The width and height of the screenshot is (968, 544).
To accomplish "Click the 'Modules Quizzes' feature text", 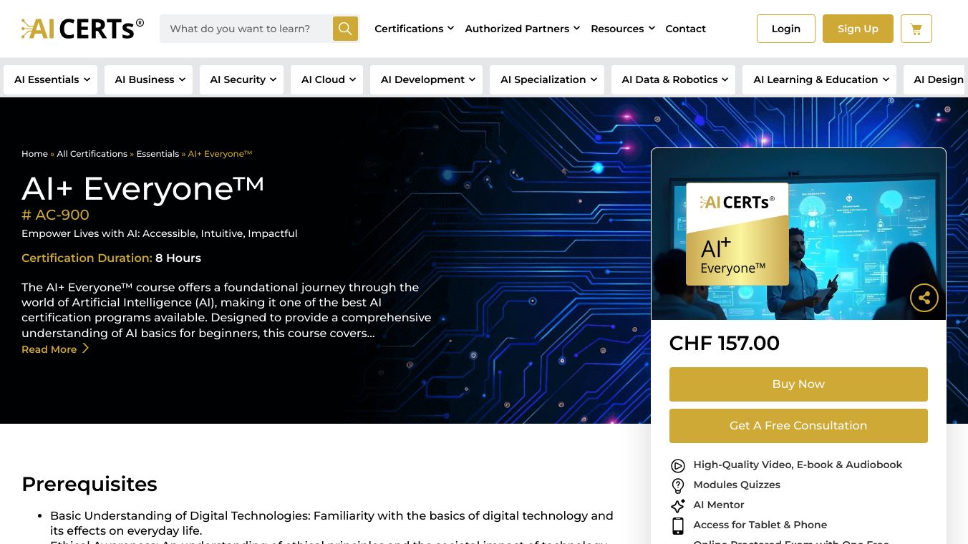I will (x=737, y=485).
